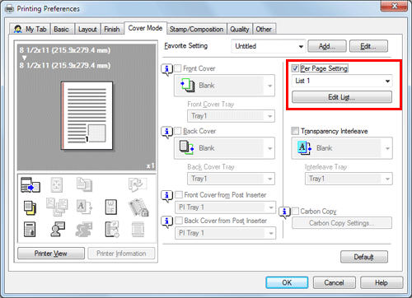Image resolution: width=412 pixels, height=298 pixels.
Task: Click the info icon beside Front Cover from Post Inserter
Action: [x=166, y=196]
